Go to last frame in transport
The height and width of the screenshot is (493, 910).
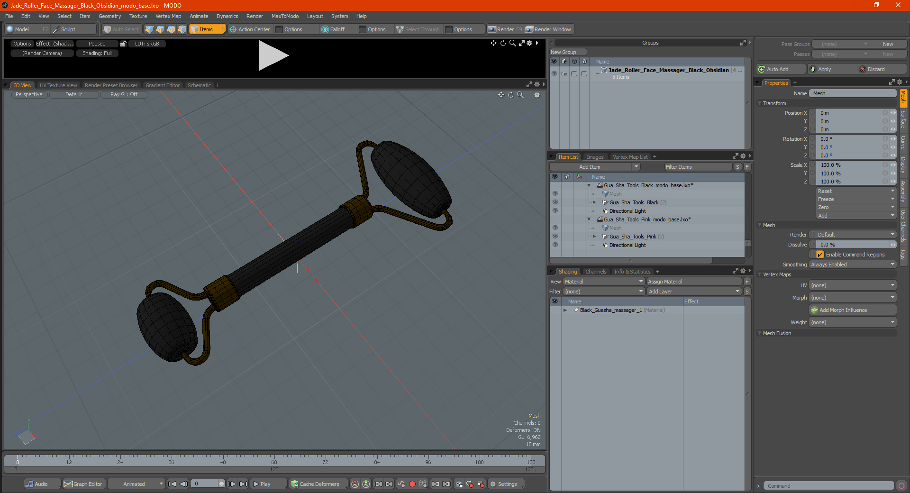pos(243,484)
